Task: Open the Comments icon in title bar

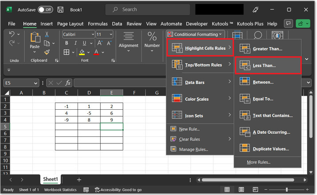Action: point(289,24)
